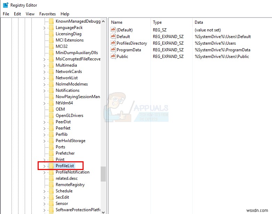Screen dimensions: 272x214
Task: Select the MiniDumpAuxiliaryDlls folder icon
Action: (x=51, y=53)
